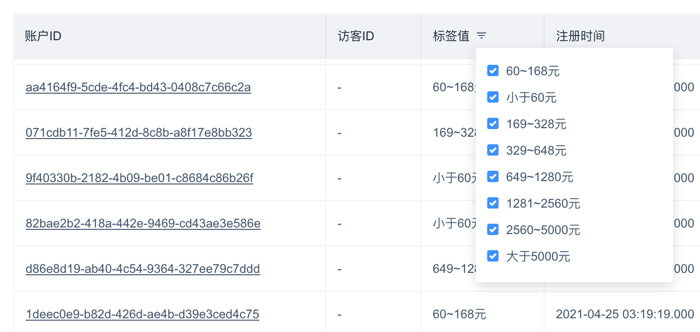Open account aa4164f9-5cde-4fc4-bd43-0408c7c66c2a
Screen dimensions: 700x332
tap(138, 87)
